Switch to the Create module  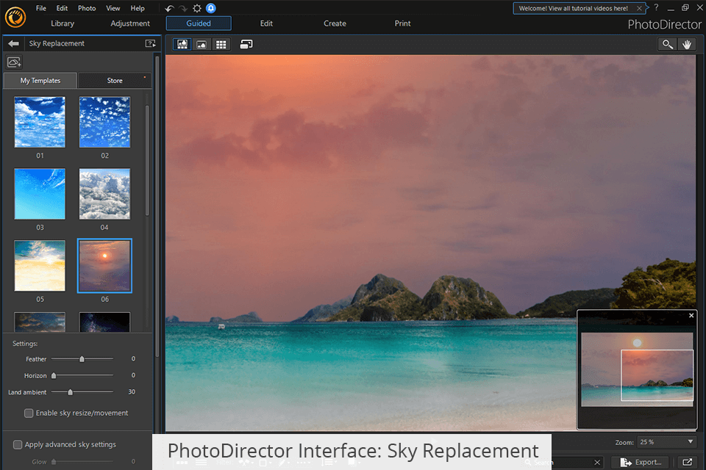pos(335,23)
